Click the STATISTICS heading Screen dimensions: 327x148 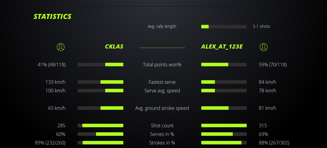52,16
